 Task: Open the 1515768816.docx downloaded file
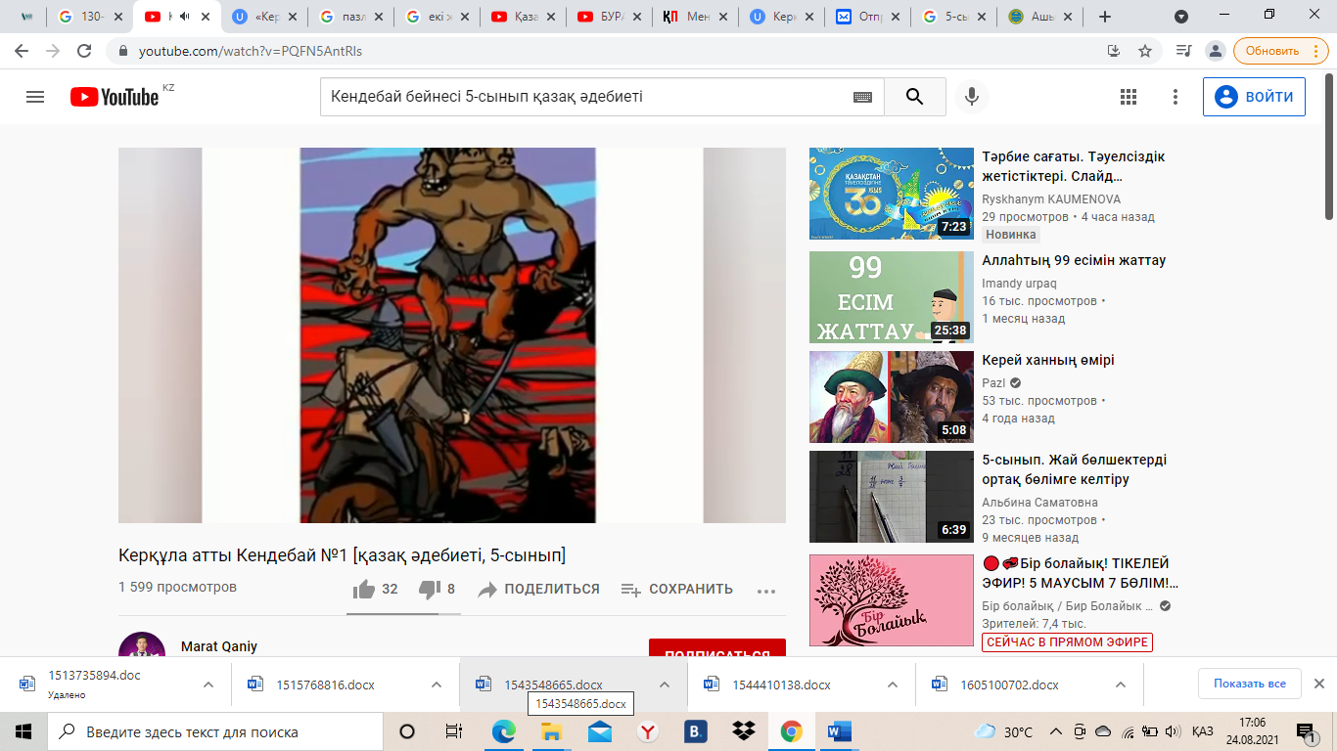325,685
